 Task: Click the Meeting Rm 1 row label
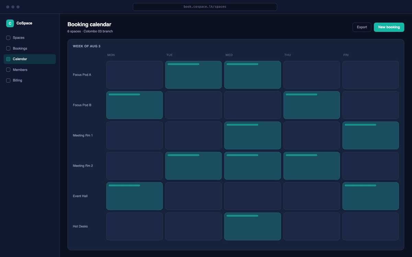point(83,135)
